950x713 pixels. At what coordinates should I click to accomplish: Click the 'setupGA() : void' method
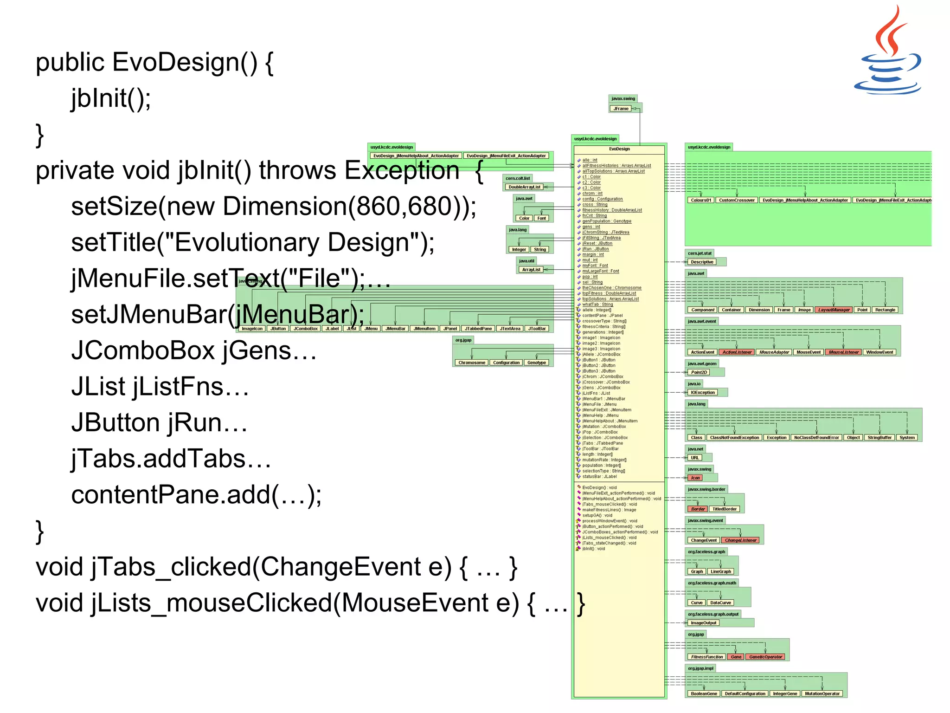point(597,515)
